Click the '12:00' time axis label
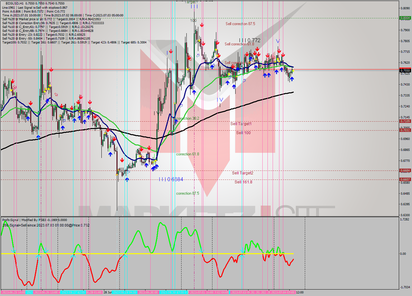This screenshot has width=412, height=296. coord(299,292)
